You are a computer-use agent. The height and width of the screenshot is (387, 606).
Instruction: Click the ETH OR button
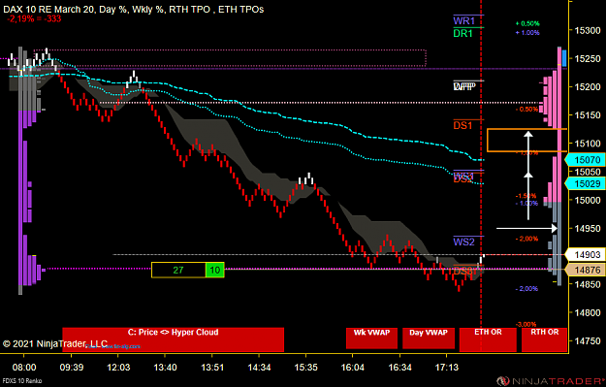click(488, 339)
